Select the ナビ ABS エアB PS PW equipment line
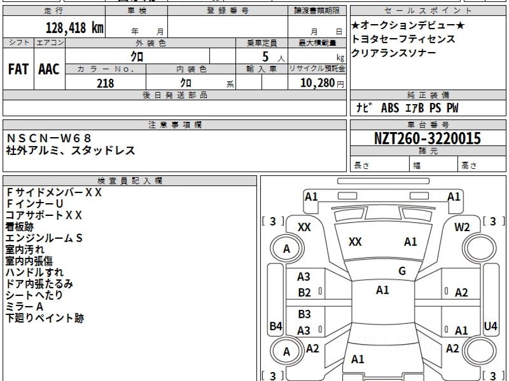 [408, 108]
